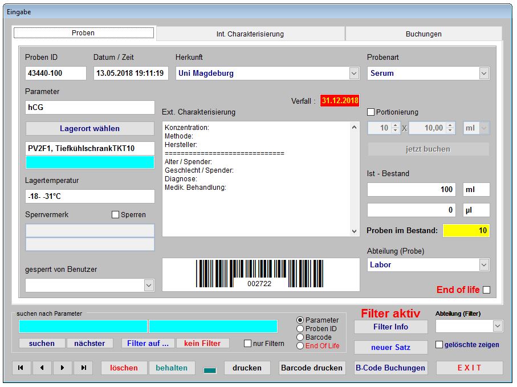The width and height of the screenshot is (517, 387).
Task: Click the first cyan search field
Action: point(83,327)
